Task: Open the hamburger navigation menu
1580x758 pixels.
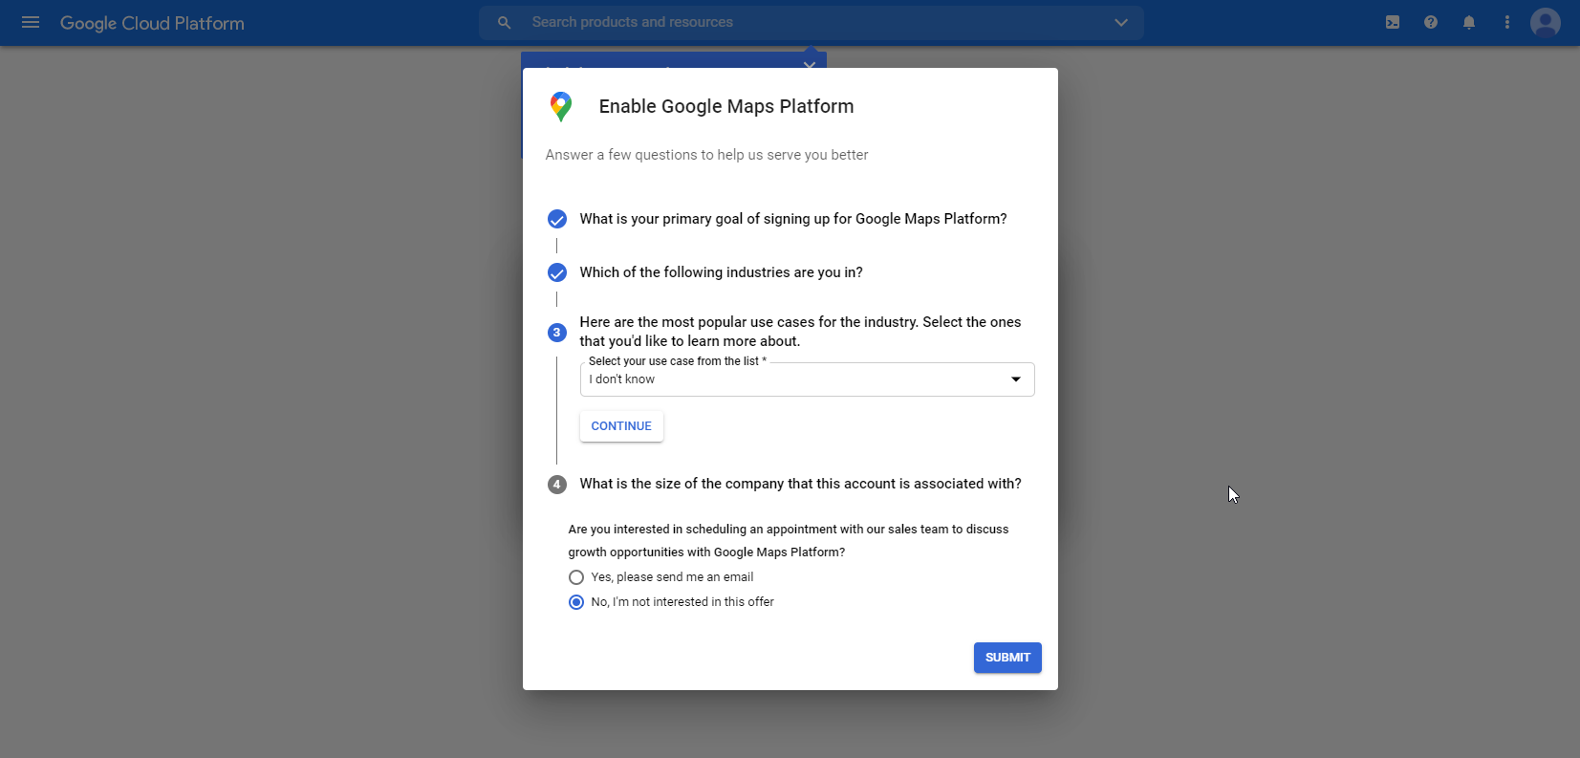Action: (31, 22)
